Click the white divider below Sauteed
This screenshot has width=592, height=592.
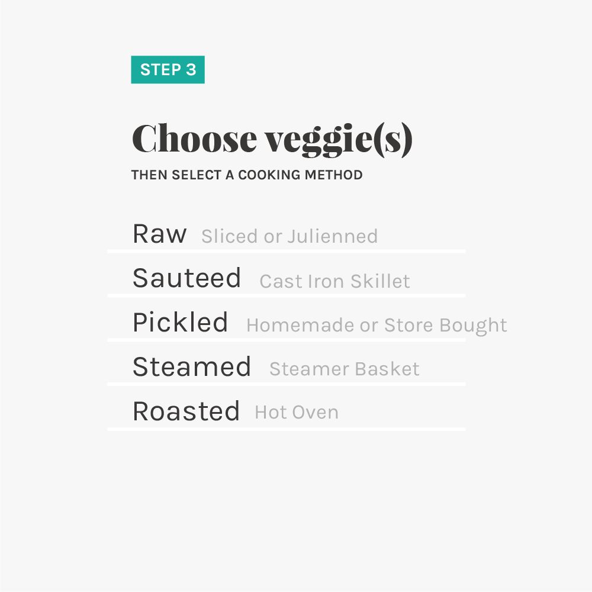tap(286, 295)
